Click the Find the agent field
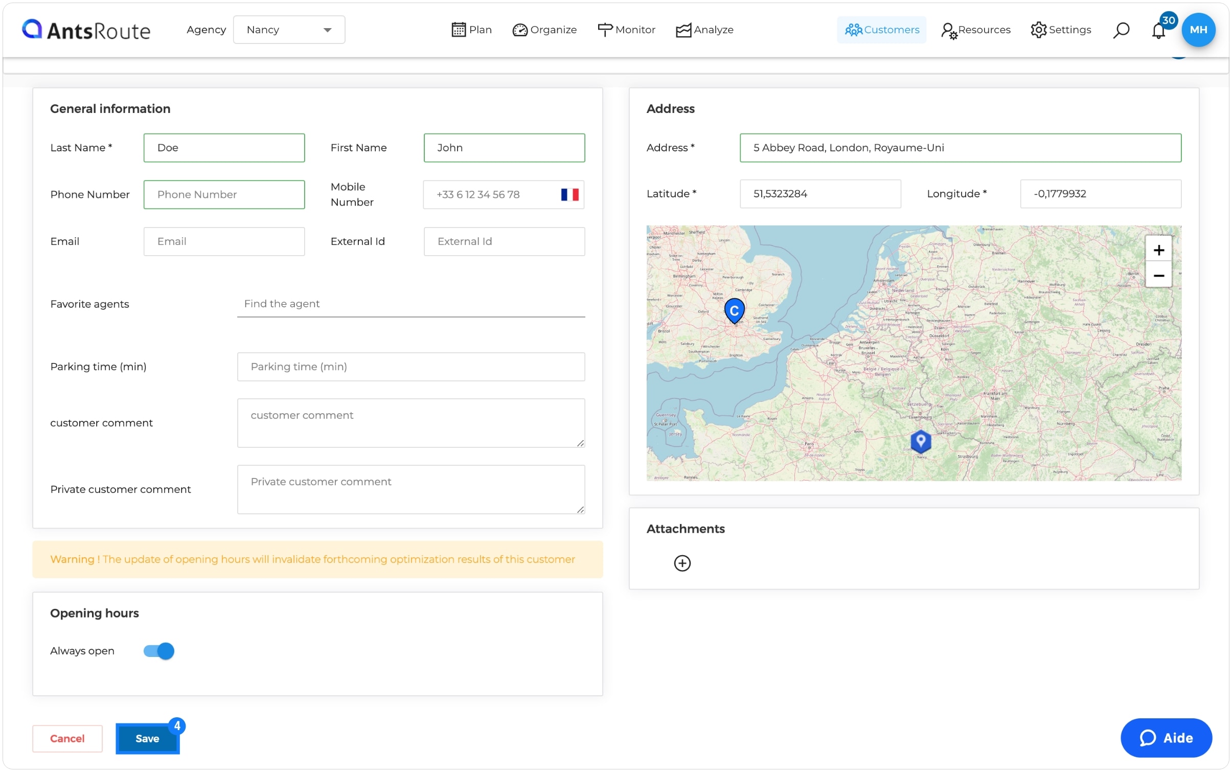 pyautogui.click(x=411, y=304)
